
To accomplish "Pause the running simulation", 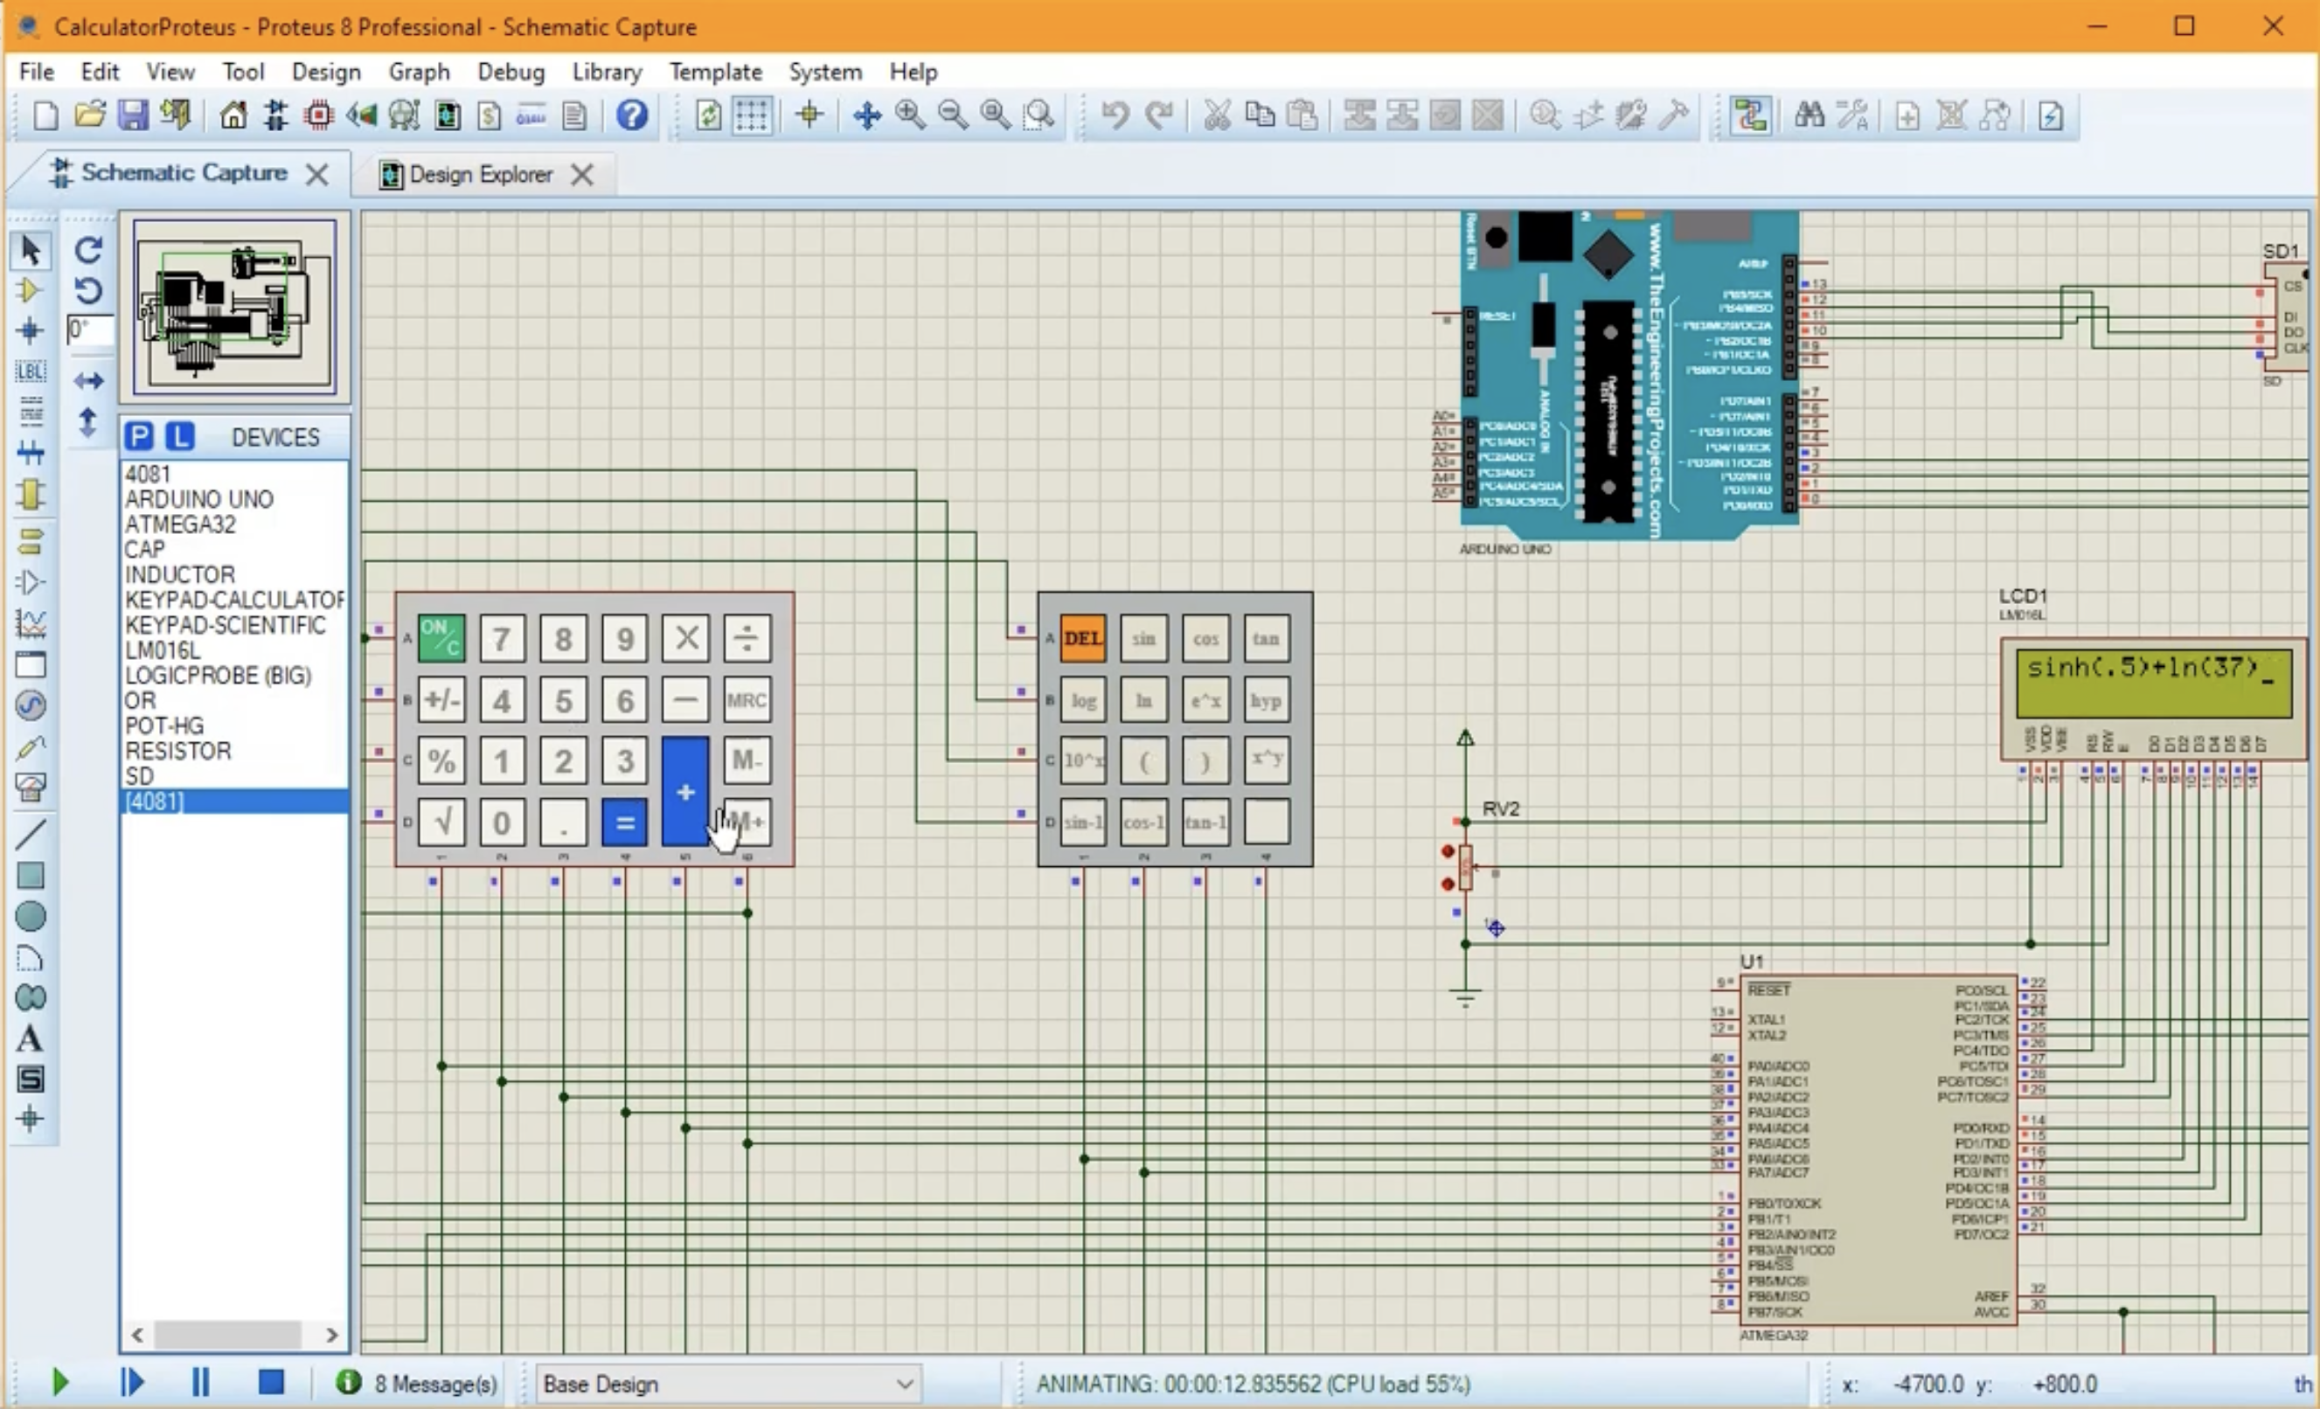I will click(199, 1382).
